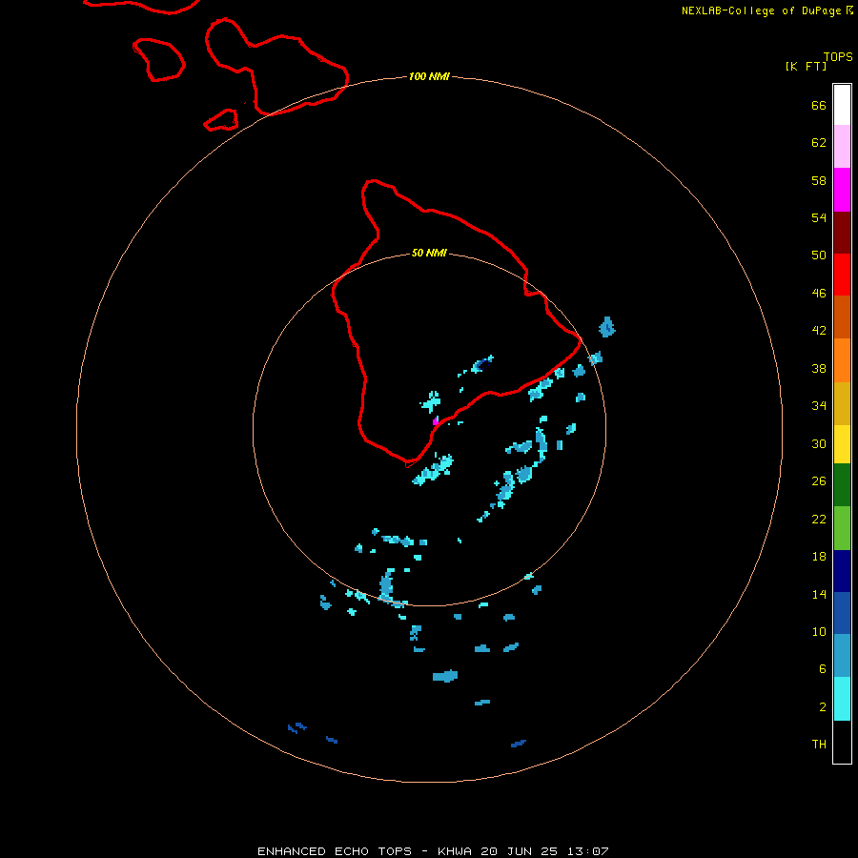Select the light blue legend swatch
Viewport: 858px width, 858px height.
[x=842, y=656]
